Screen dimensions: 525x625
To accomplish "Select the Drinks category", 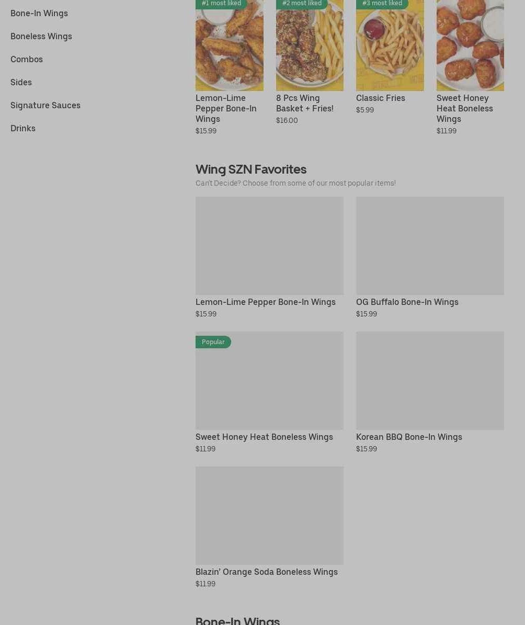I will (x=22, y=128).
